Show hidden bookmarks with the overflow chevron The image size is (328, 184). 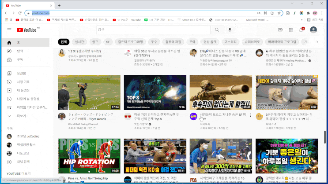pos(302,20)
